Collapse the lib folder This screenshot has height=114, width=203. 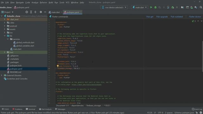4,36
